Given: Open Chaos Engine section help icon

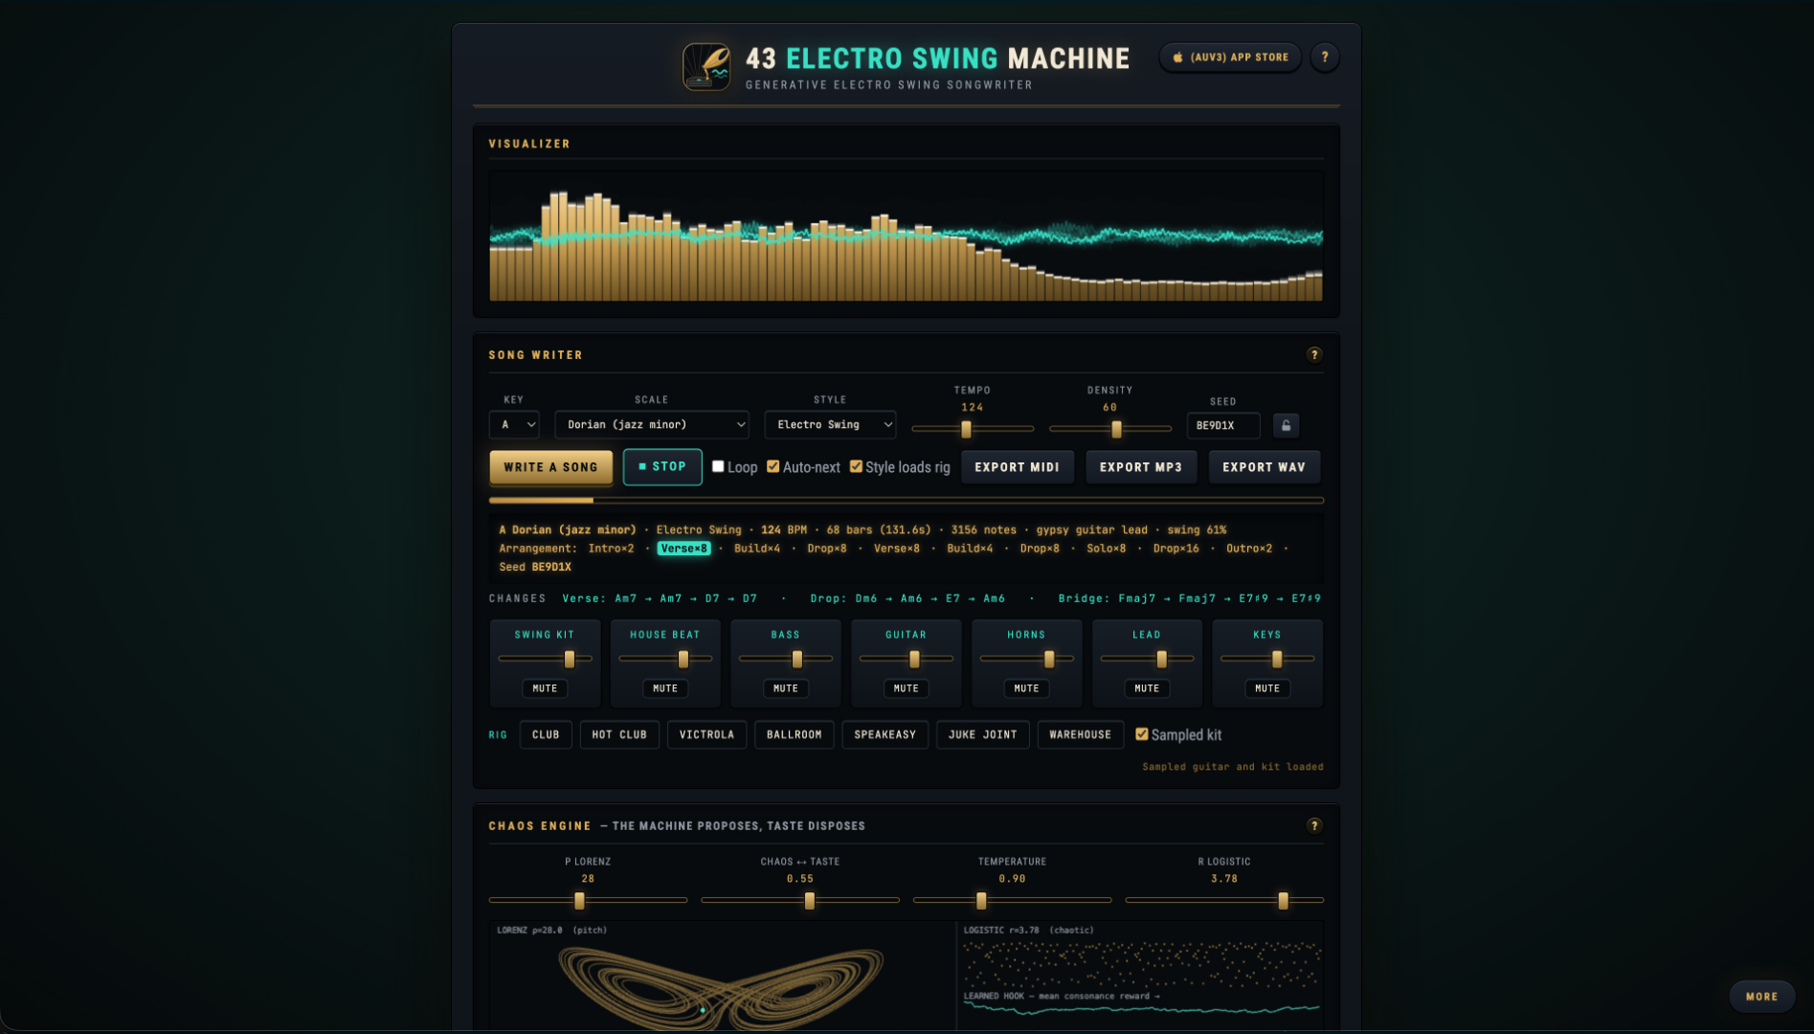Looking at the screenshot, I should coord(1314,825).
